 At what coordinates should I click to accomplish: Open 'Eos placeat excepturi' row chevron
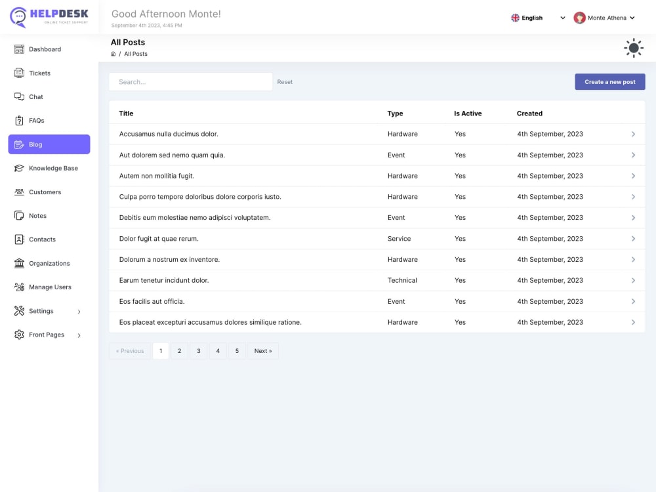tap(633, 322)
